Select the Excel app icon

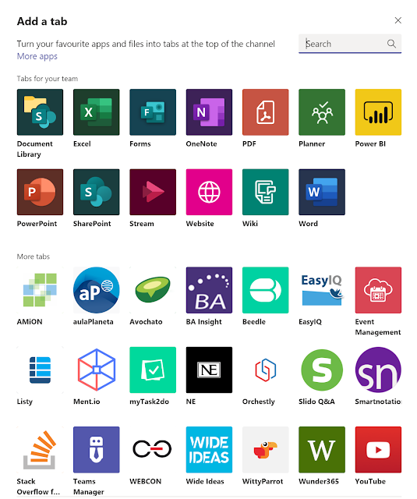(x=96, y=112)
